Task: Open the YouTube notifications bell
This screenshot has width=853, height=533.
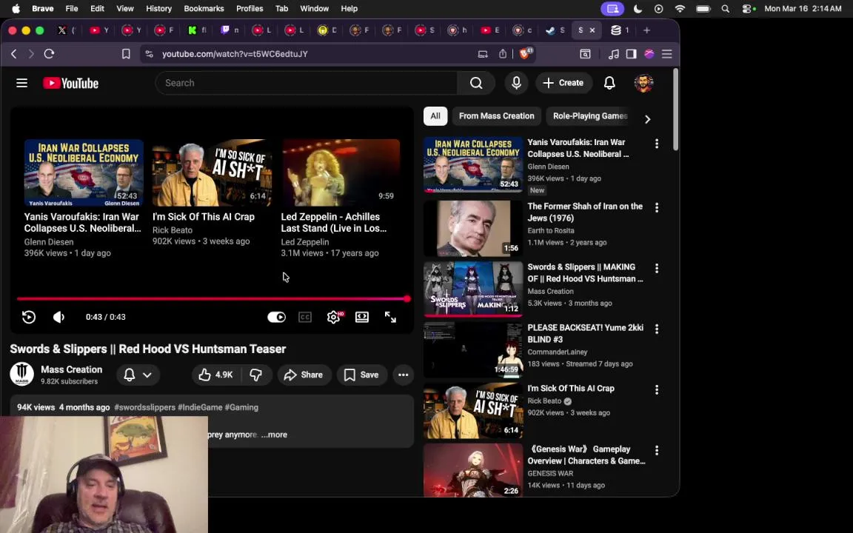Action: click(x=609, y=83)
